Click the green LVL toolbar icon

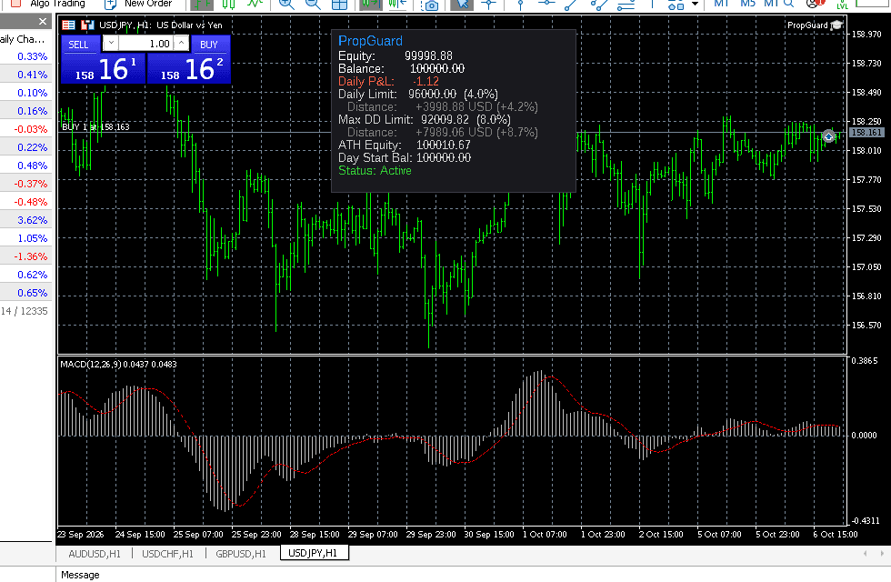coord(842,4)
